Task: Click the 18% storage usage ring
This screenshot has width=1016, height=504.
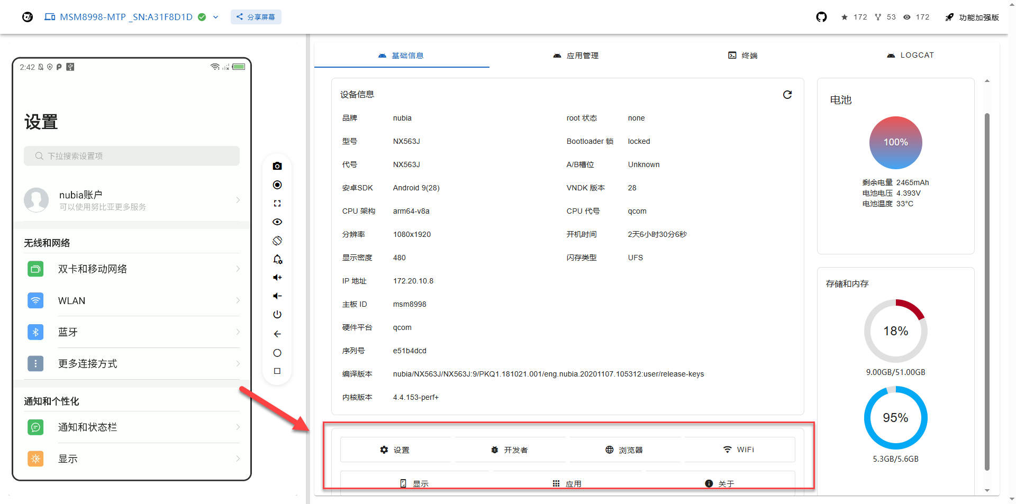Action: [895, 331]
